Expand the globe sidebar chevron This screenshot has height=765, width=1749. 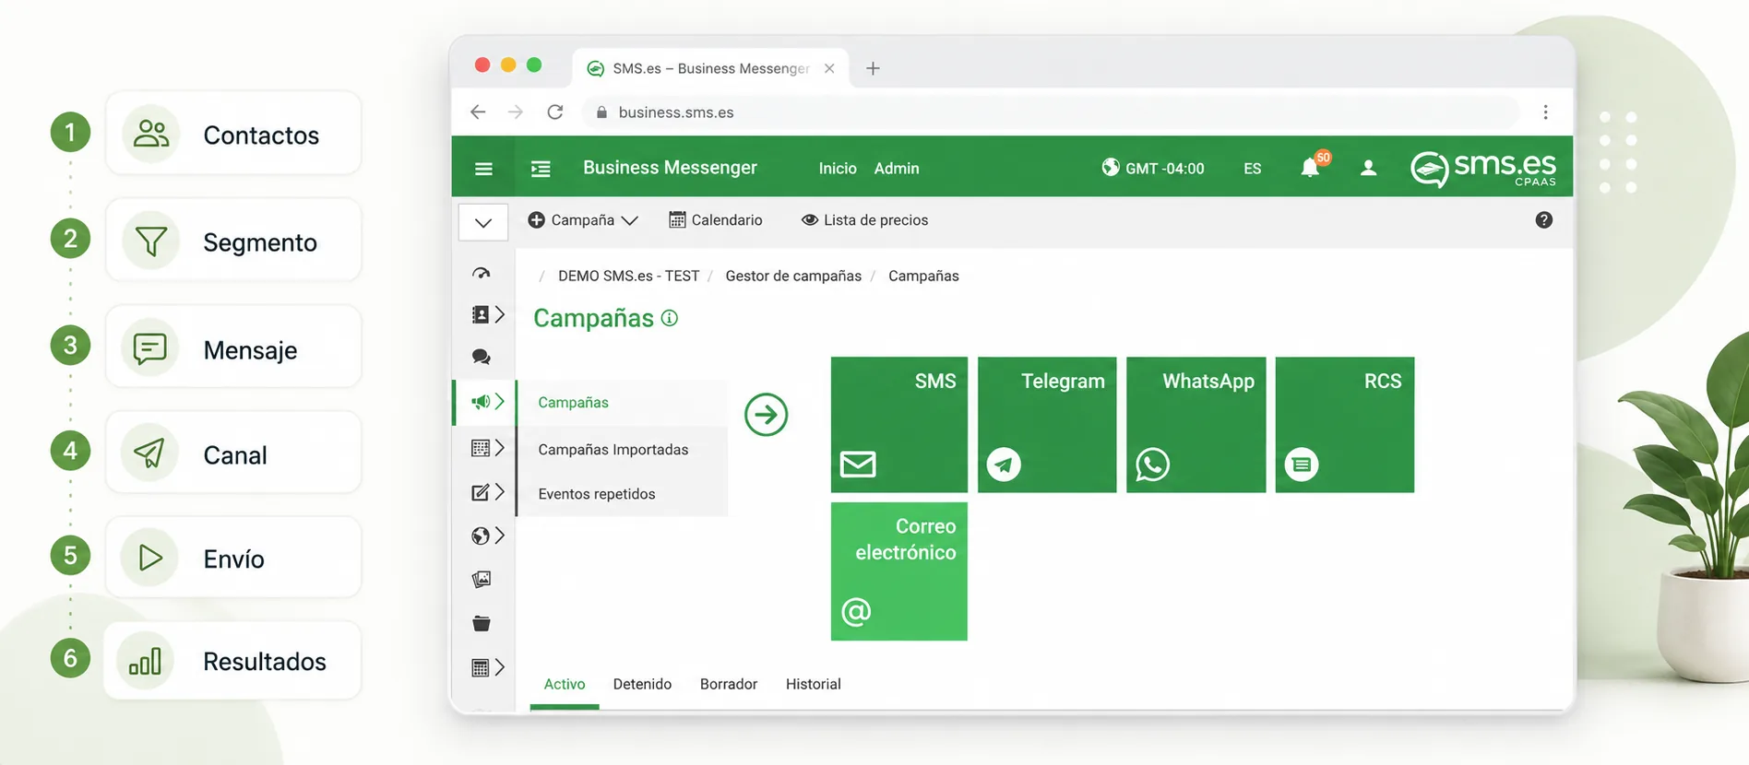coord(500,535)
